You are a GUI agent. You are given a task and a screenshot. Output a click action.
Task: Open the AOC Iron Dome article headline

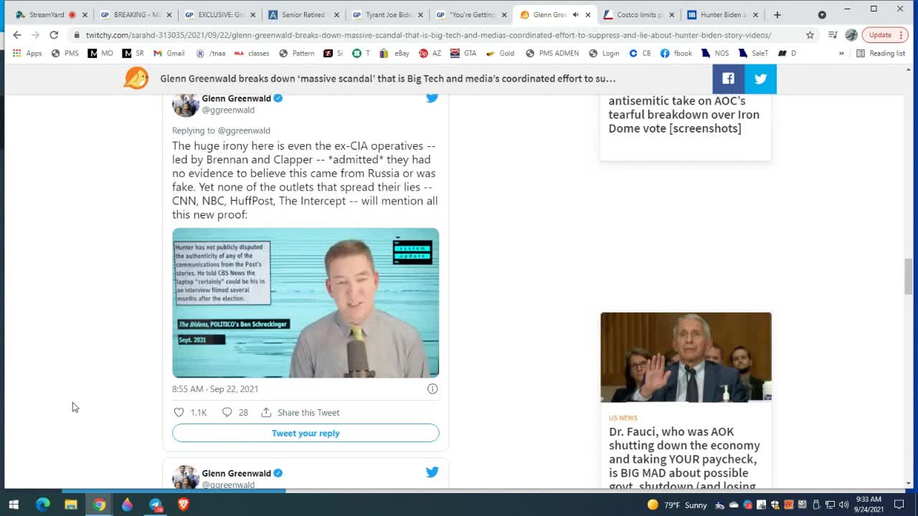[683, 115]
